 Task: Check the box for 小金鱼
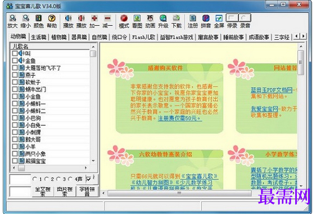(15, 97)
